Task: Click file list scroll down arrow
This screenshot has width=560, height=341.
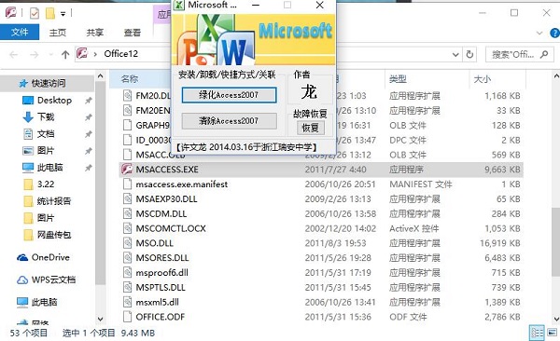Action: point(556,320)
